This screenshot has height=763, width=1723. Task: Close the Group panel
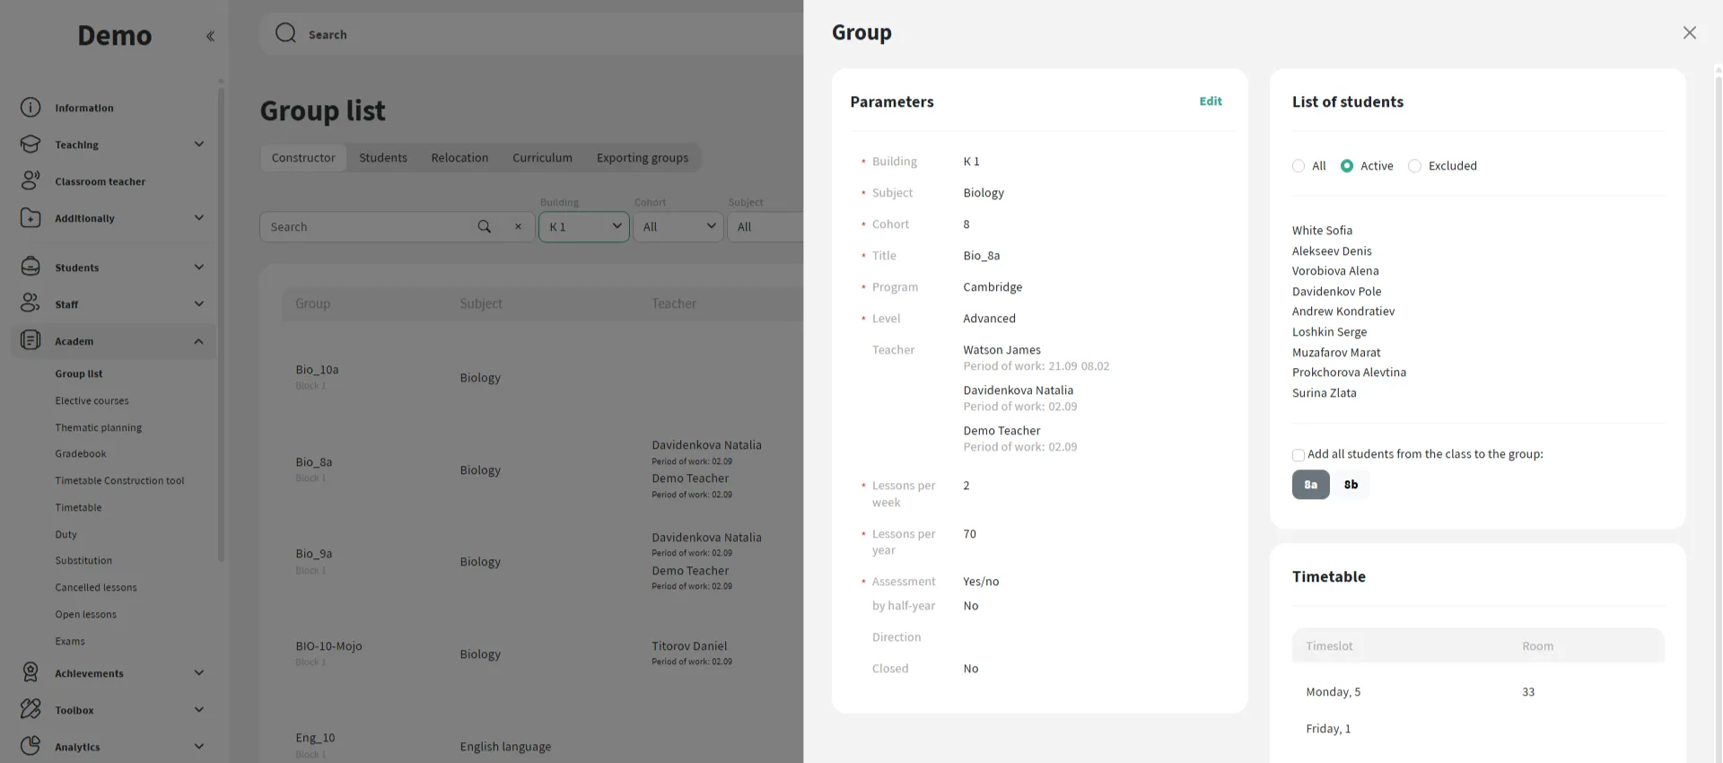(x=1689, y=33)
